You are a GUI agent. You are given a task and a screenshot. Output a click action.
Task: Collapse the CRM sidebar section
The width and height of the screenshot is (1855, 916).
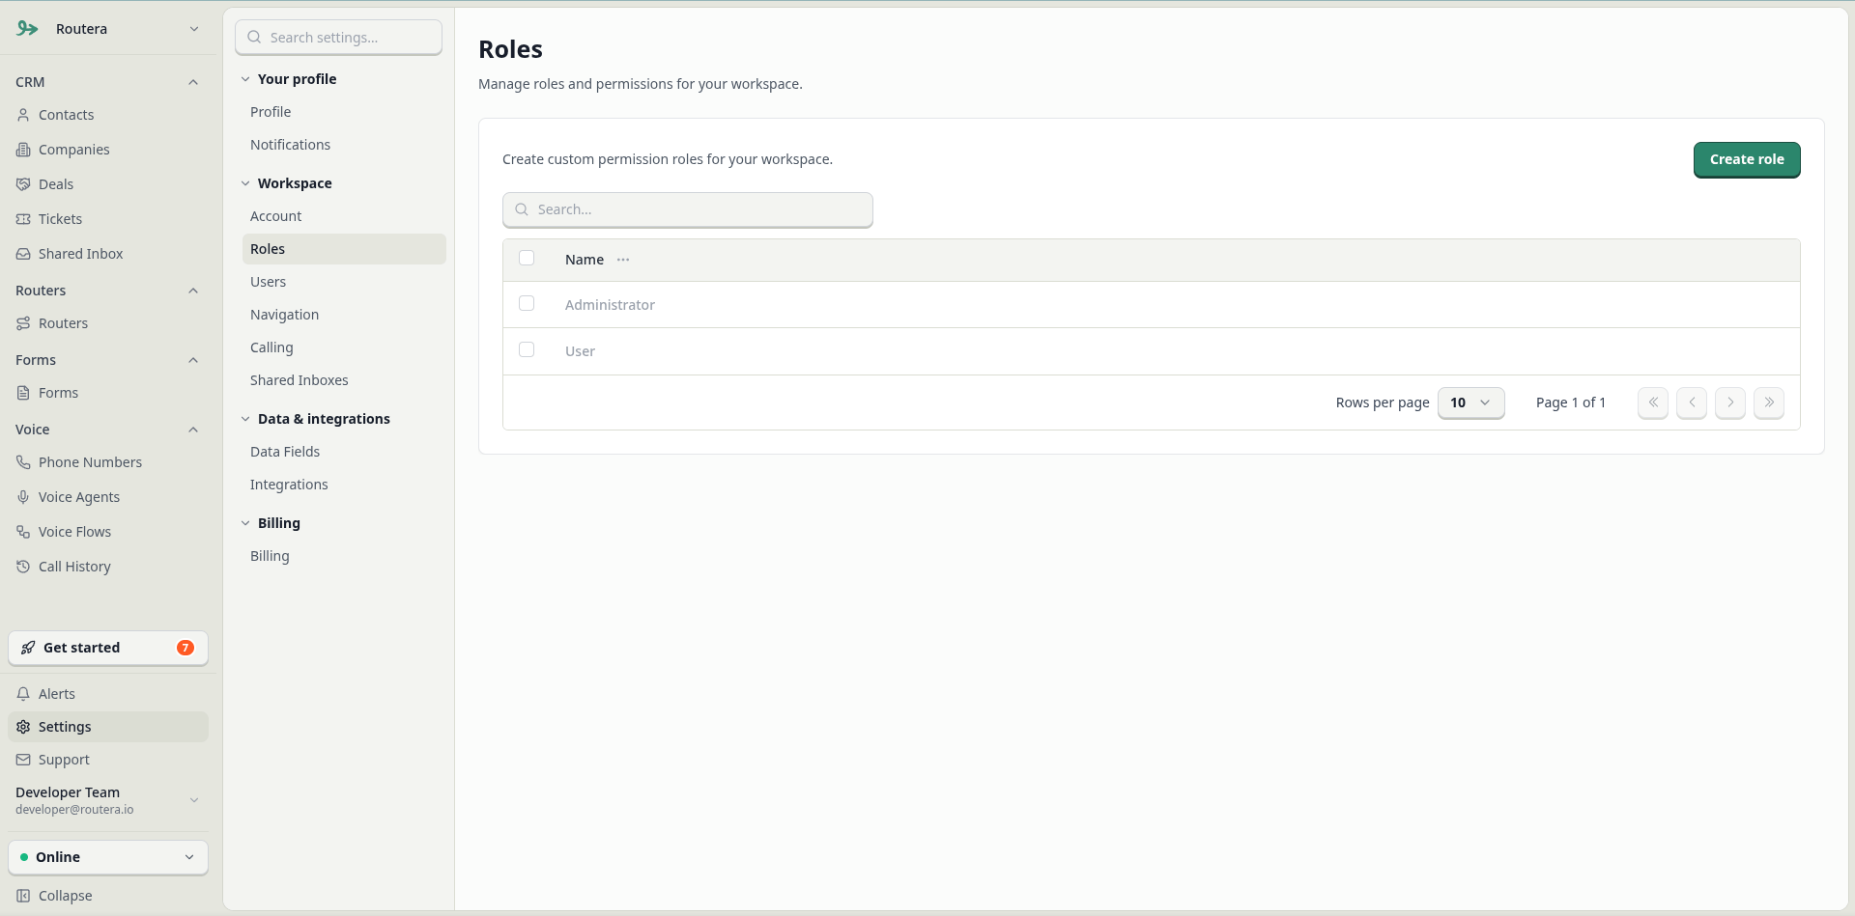click(193, 82)
